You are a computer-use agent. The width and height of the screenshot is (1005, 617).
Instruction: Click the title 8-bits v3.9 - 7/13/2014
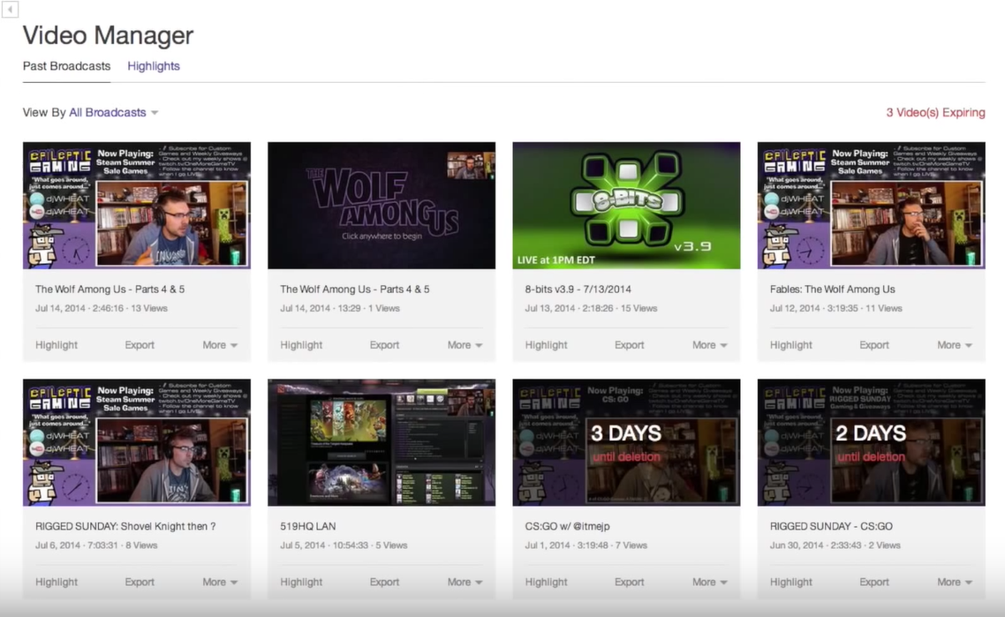578,289
